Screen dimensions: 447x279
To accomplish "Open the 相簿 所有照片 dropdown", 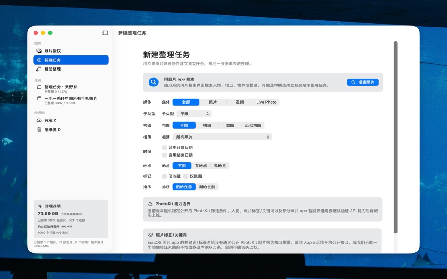I will point(223,137).
